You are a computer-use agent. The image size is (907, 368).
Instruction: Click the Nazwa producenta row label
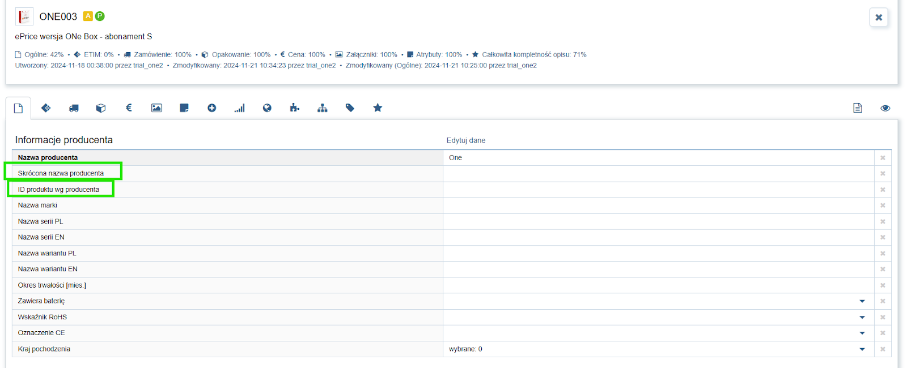(x=48, y=158)
